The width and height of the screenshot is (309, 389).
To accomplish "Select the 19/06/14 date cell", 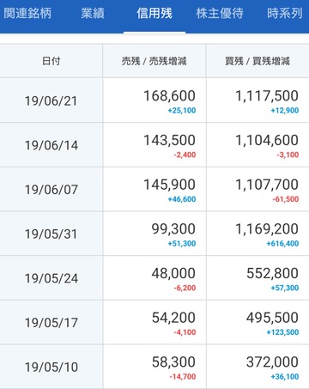I will click(x=51, y=145).
